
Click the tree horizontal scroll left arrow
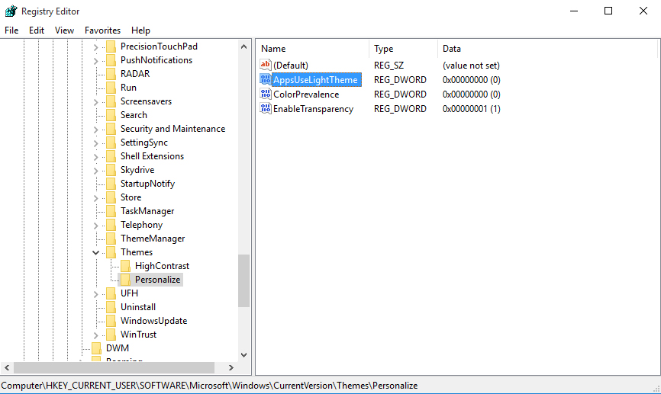(x=7, y=367)
